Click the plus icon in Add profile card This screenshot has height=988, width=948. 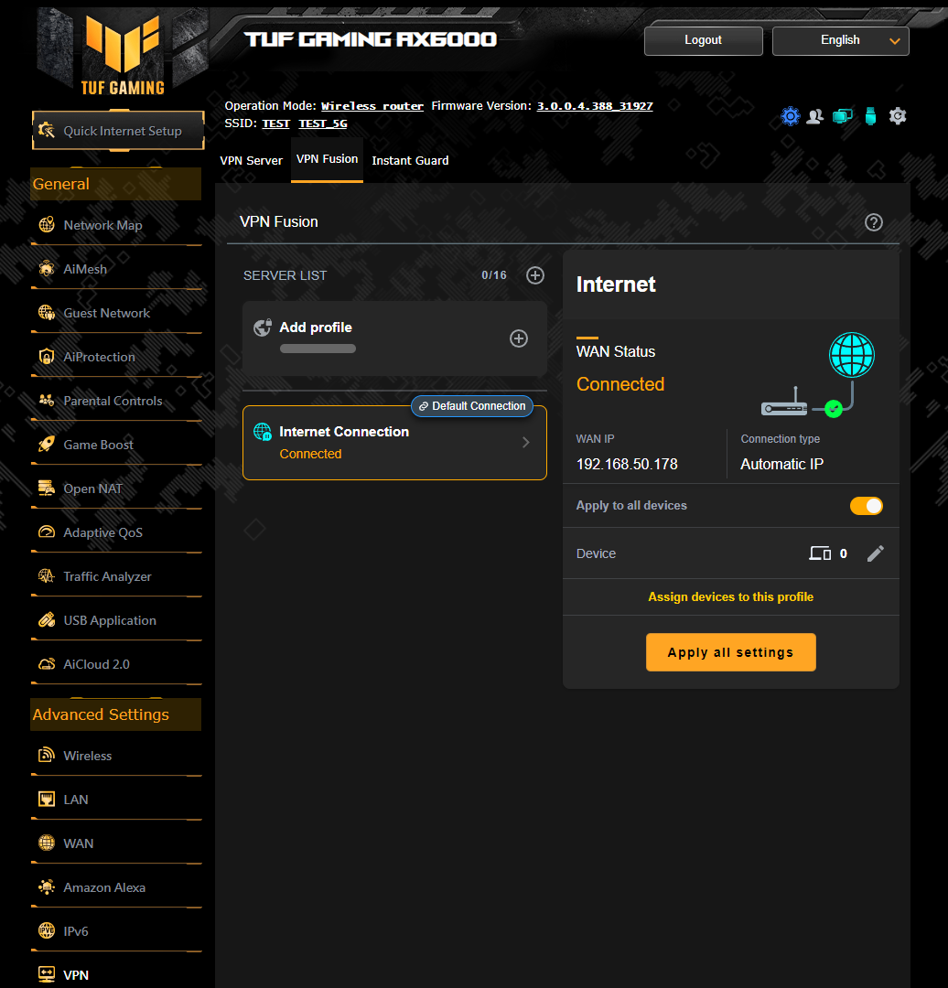(519, 338)
